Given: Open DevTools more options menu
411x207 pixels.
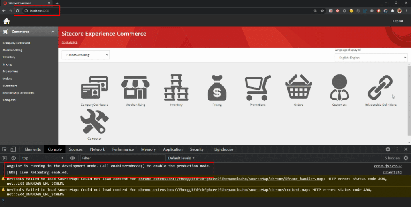Looking at the screenshot, I should 397,149.
